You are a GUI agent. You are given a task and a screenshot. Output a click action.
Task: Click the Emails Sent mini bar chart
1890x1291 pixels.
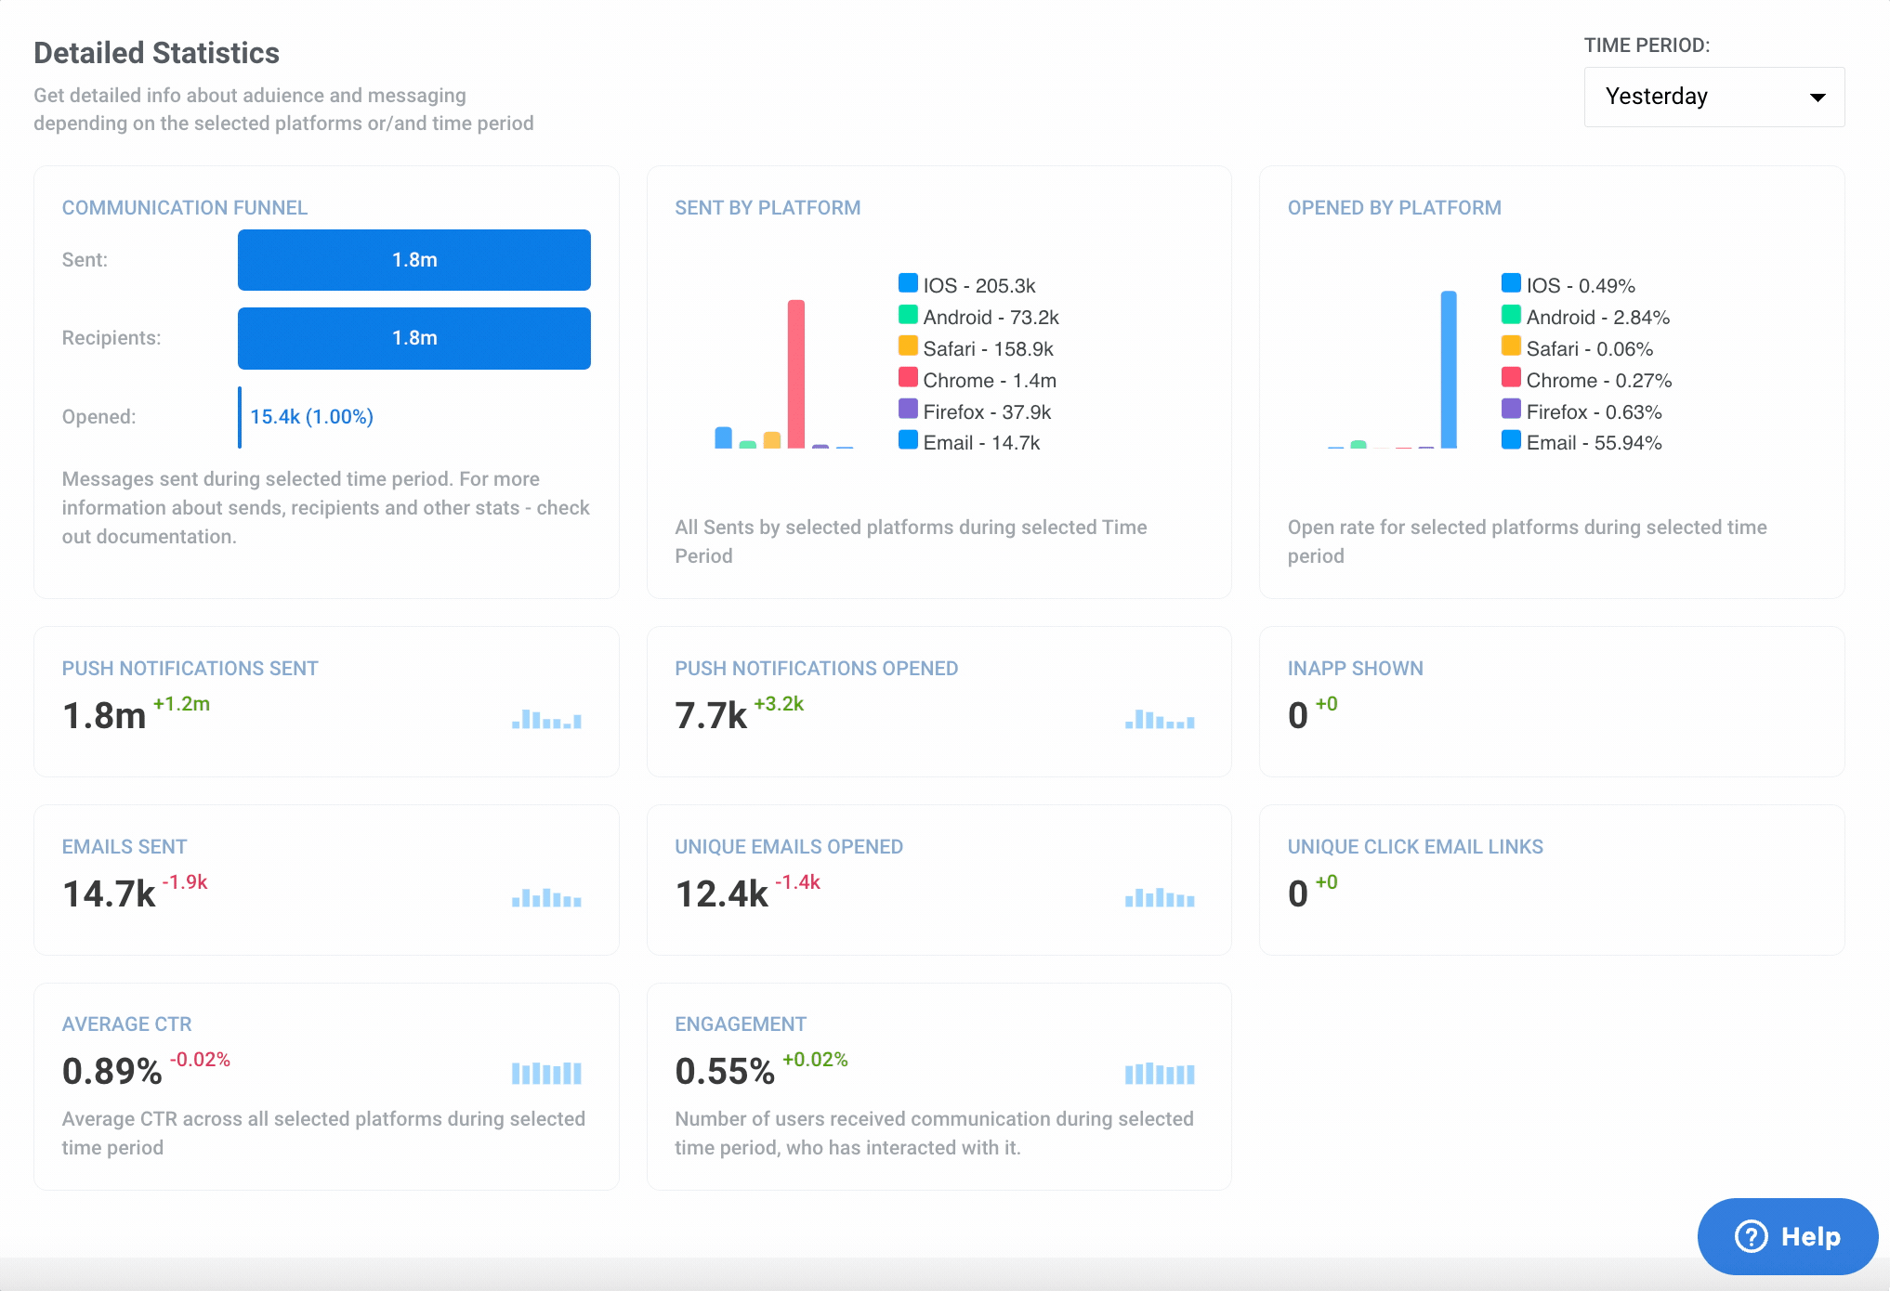(x=546, y=897)
